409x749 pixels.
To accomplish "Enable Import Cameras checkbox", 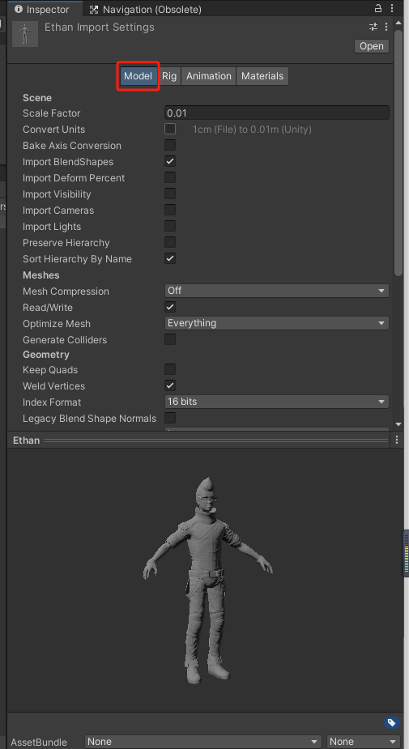I will pos(170,211).
